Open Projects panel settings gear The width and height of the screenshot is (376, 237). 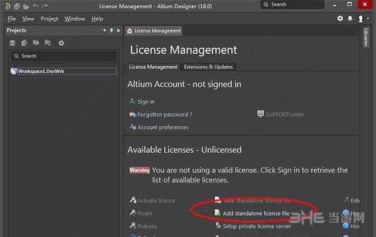(61, 43)
